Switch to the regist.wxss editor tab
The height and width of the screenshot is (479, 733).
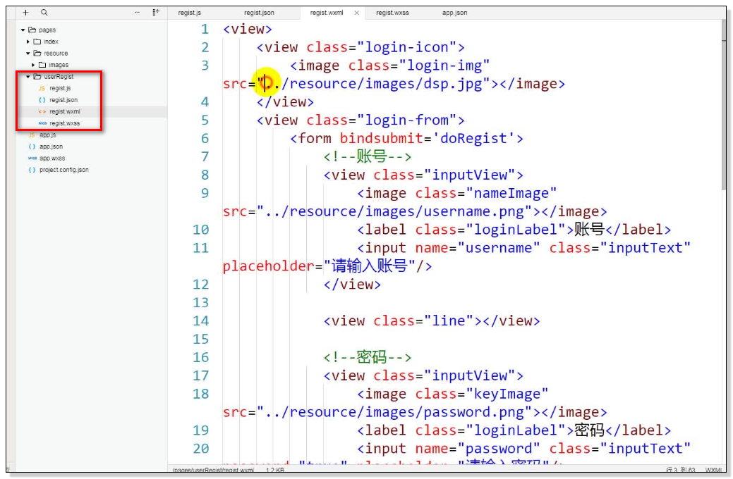[392, 13]
